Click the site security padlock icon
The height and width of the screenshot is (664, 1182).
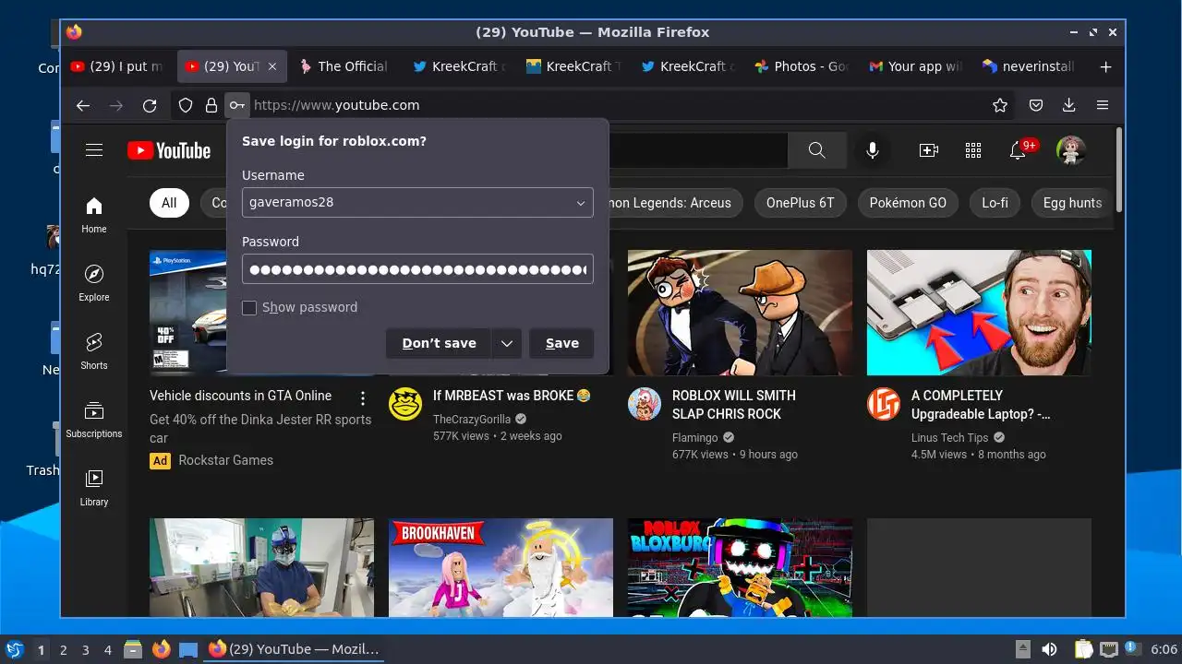(x=211, y=105)
